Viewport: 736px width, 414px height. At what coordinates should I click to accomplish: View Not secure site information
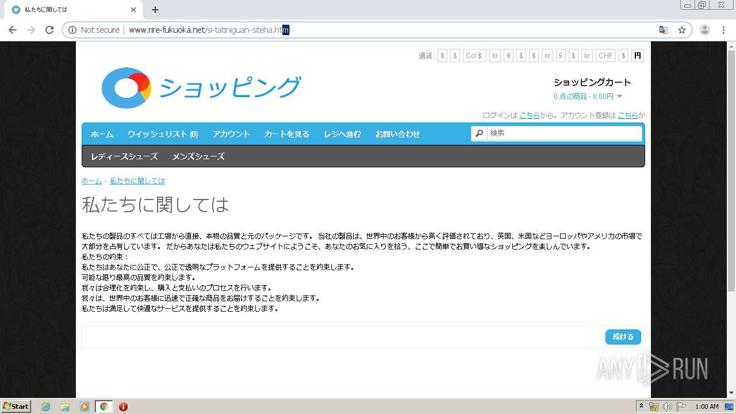click(x=94, y=30)
